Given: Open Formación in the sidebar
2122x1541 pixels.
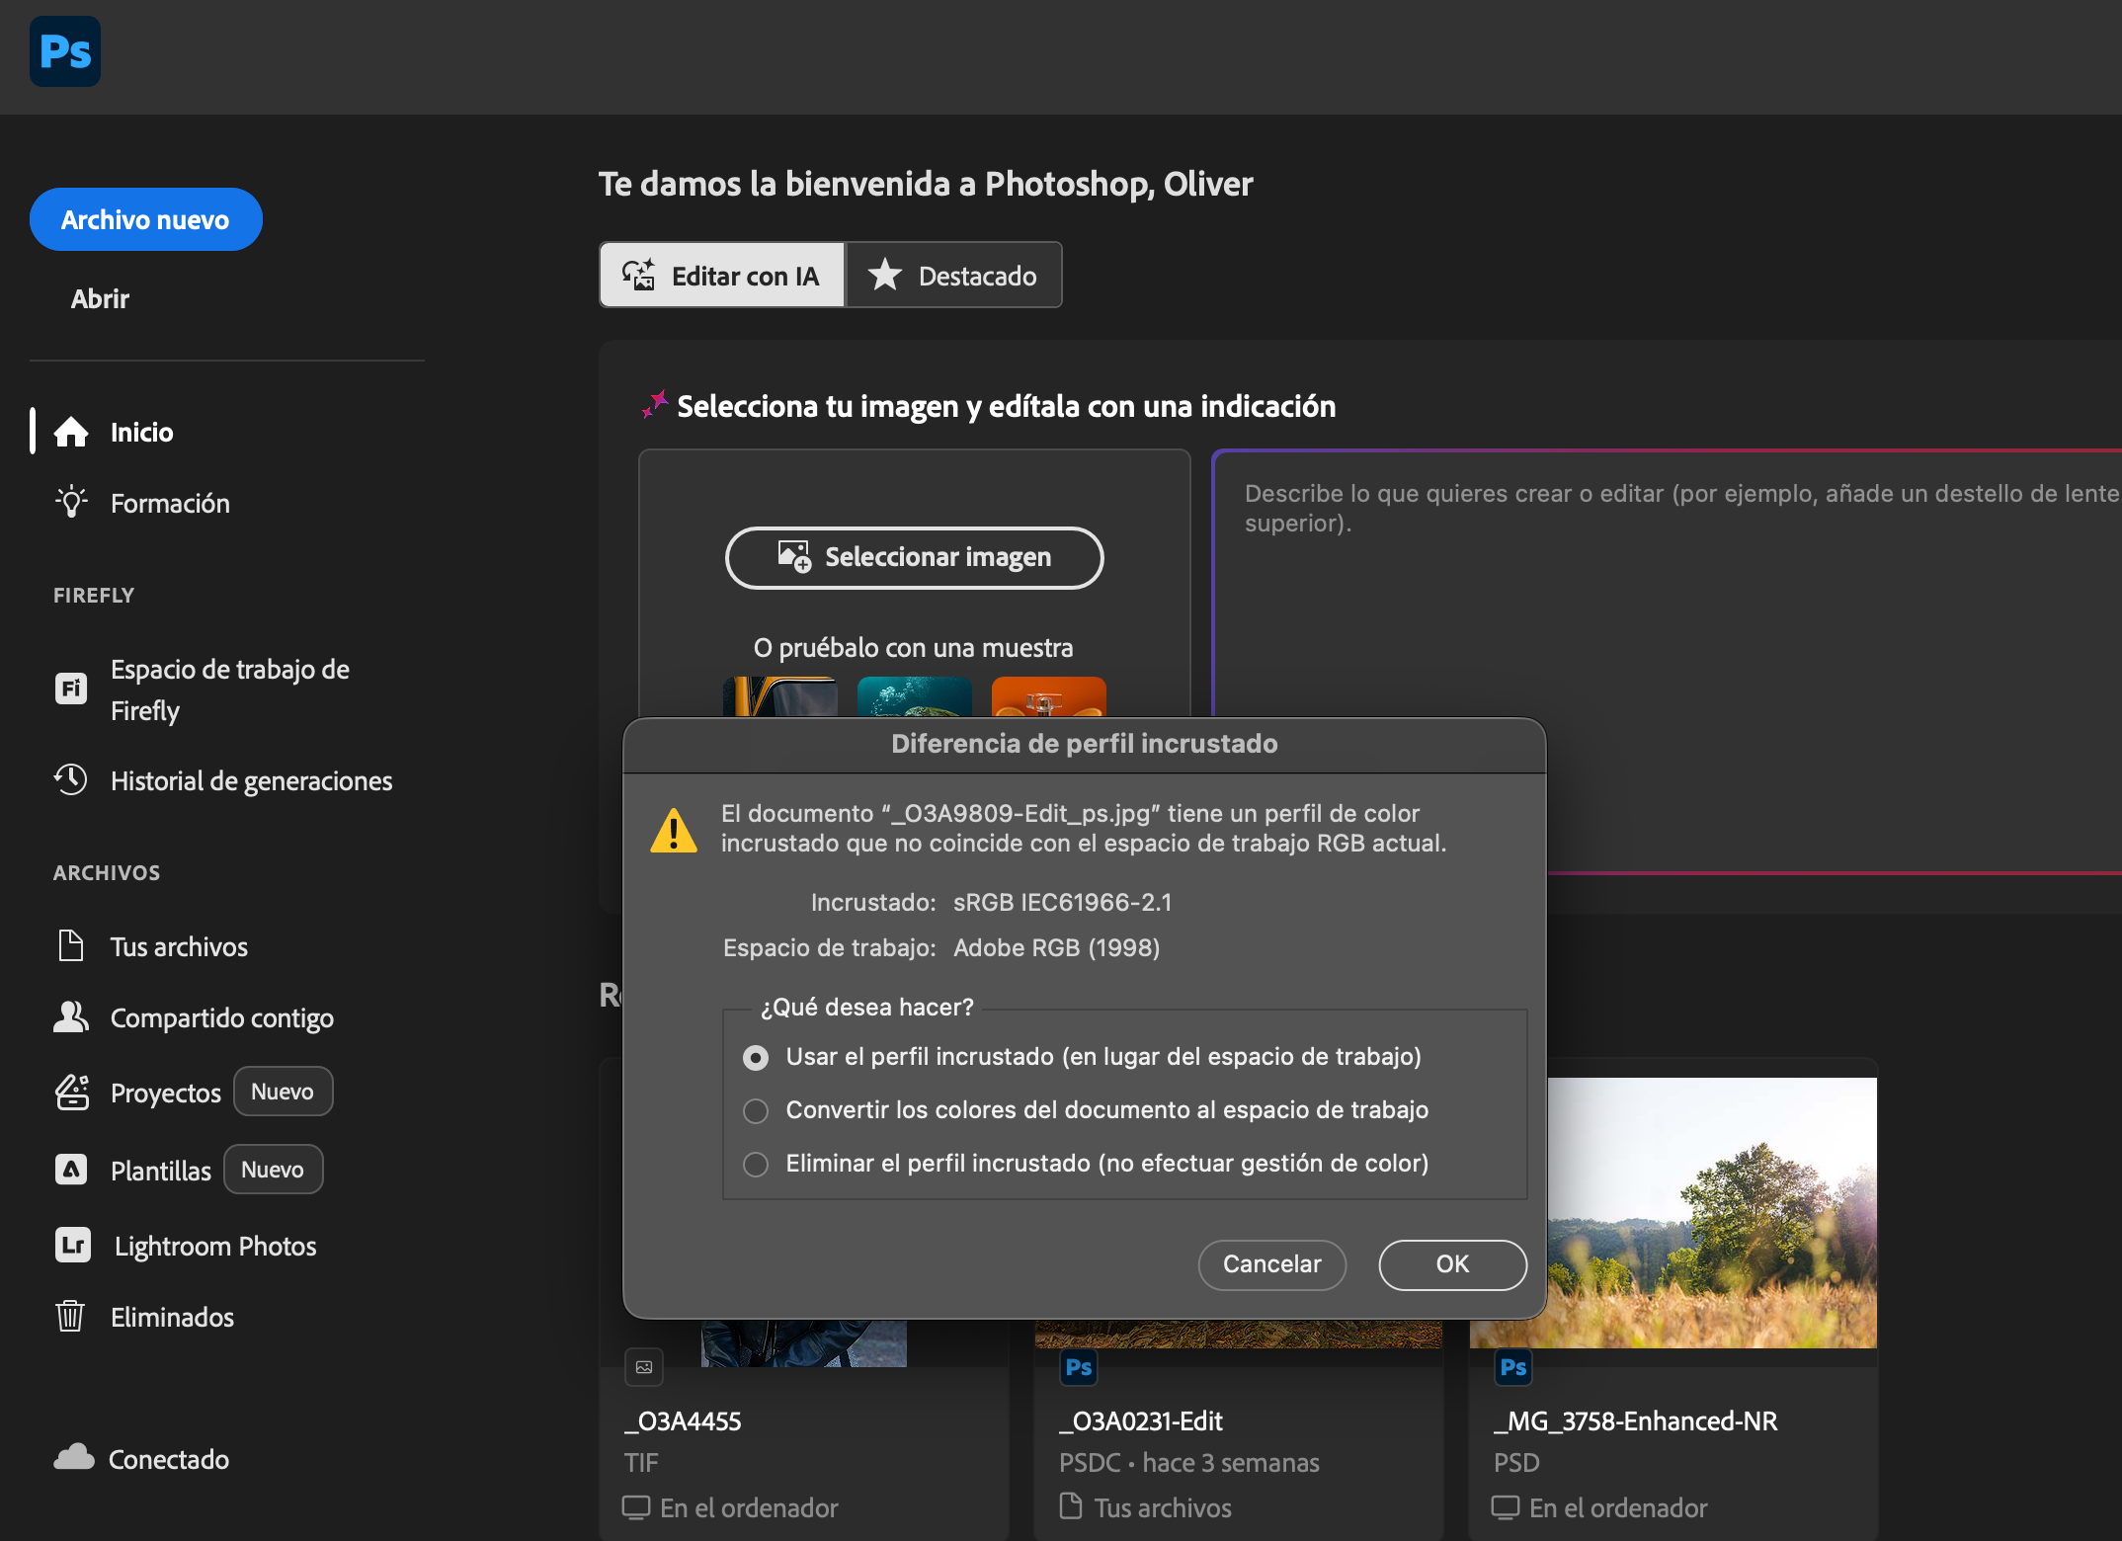Looking at the screenshot, I should [170, 503].
